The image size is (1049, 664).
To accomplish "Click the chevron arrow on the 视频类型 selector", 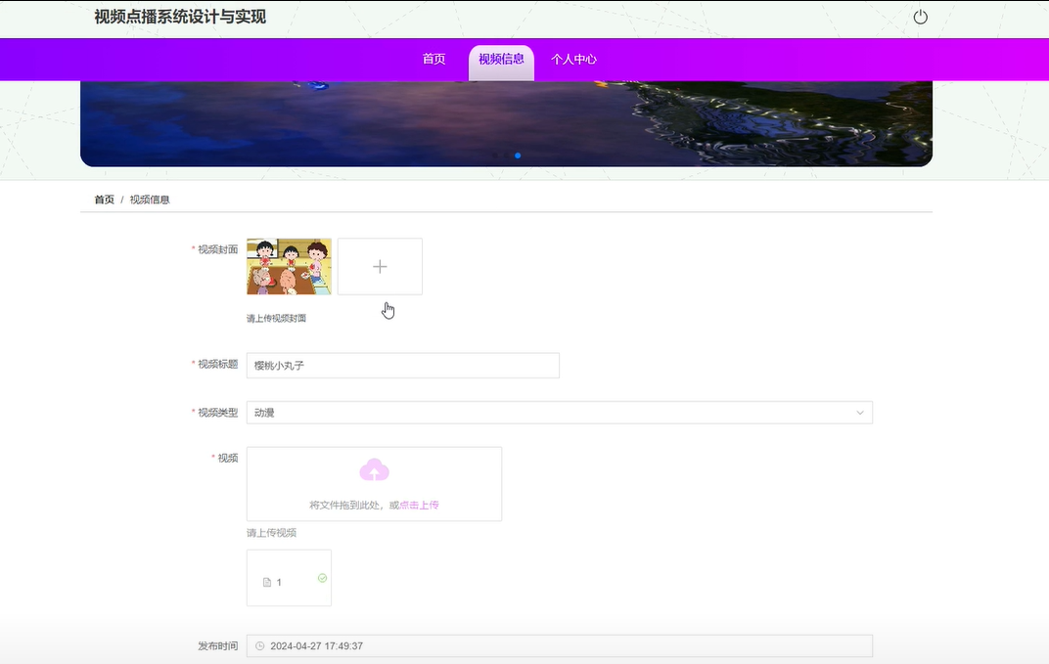I will (x=859, y=412).
